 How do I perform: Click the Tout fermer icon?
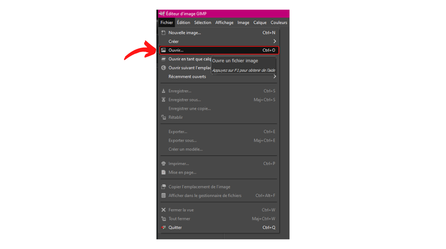pos(163,219)
